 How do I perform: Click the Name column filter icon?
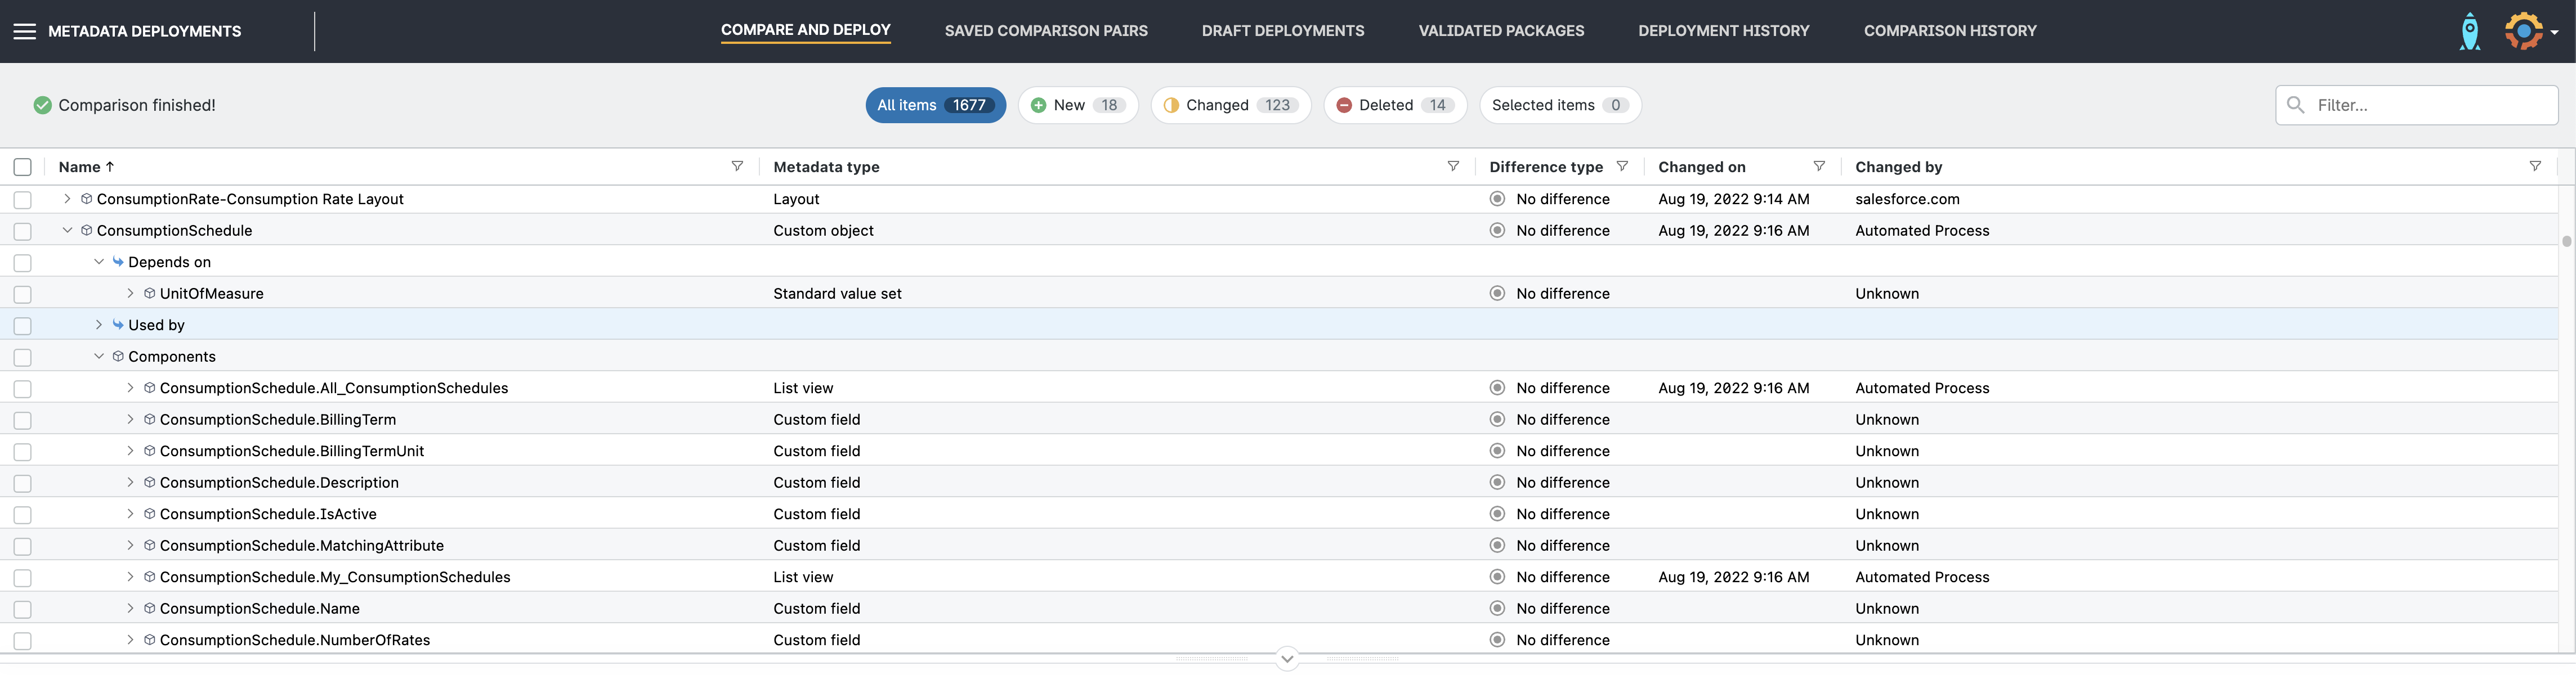(x=737, y=166)
